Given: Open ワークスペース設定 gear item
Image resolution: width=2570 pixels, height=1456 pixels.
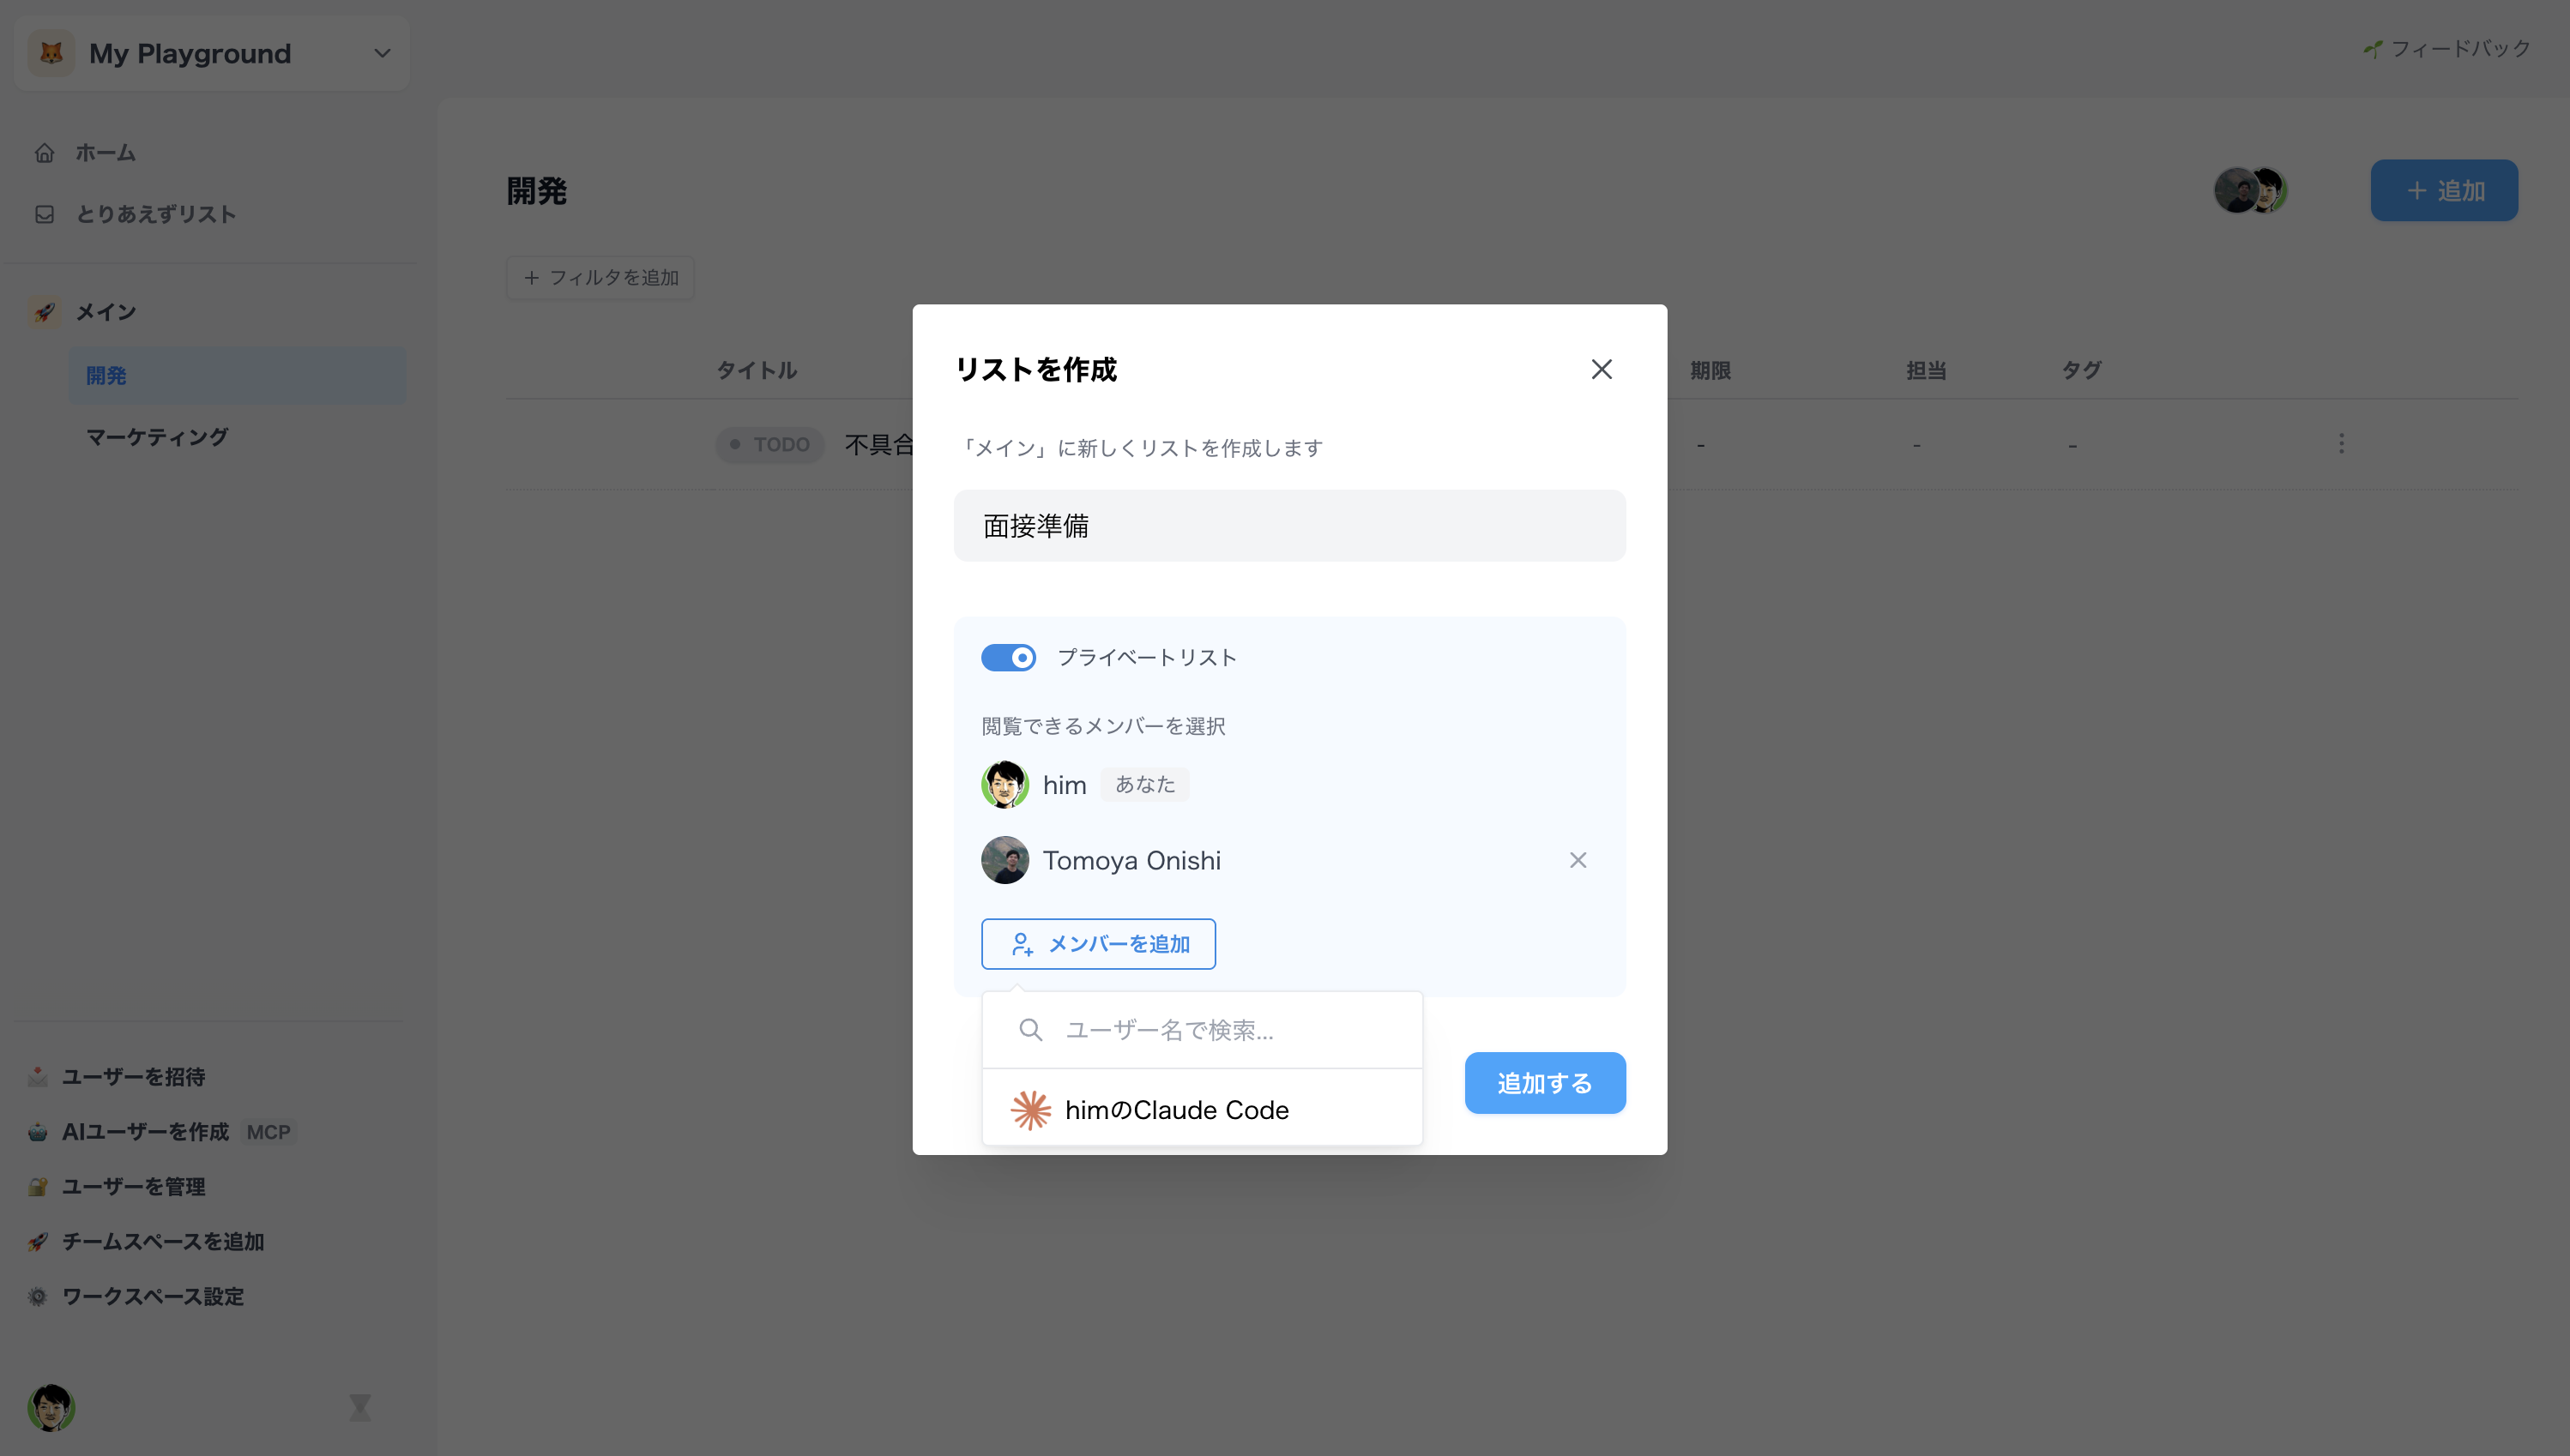Looking at the screenshot, I should click(x=152, y=1296).
